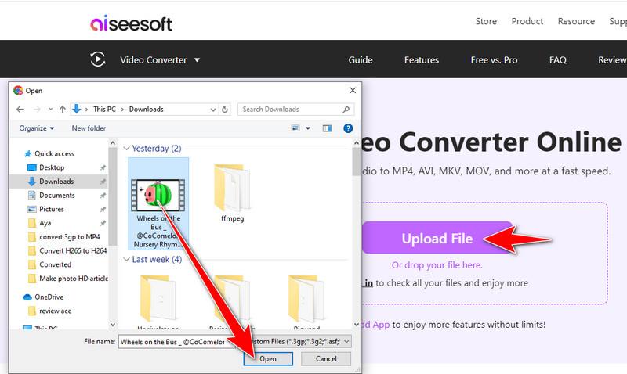This screenshot has width=627, height=374.
Task: Click the search magnifier in Search Downloads
Action: click(x=346, y=110)
